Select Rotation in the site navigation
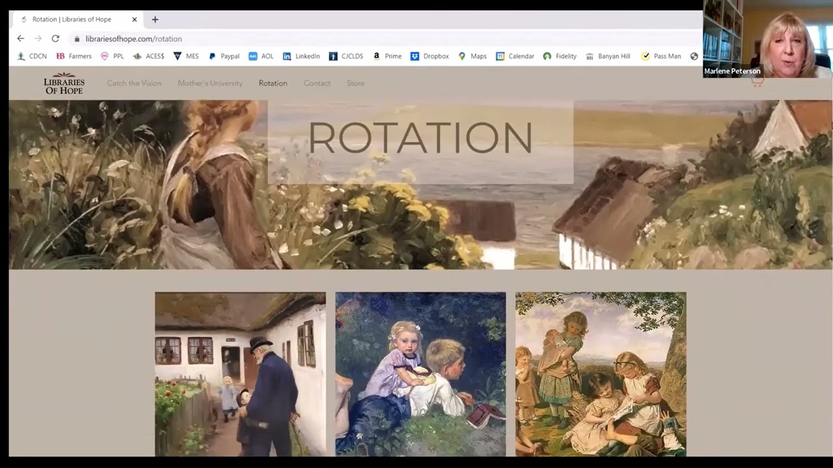This screenshot has width=833, height=468. click(x=273, y=83)
